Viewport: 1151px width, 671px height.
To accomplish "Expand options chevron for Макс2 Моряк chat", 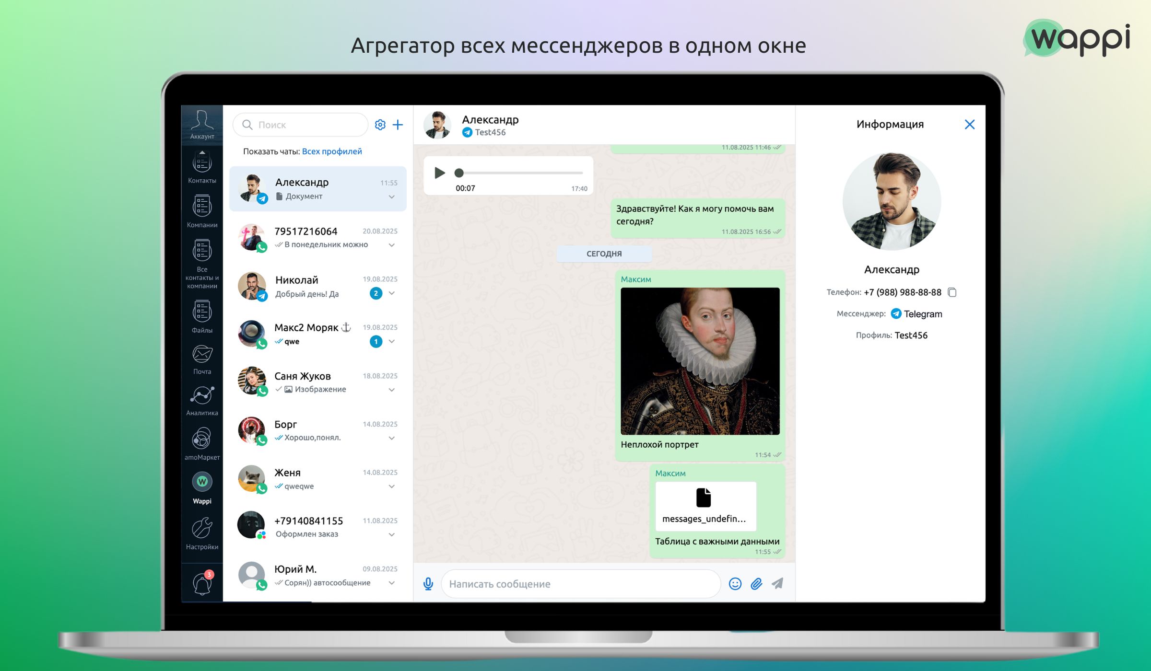I will [392, 342].
